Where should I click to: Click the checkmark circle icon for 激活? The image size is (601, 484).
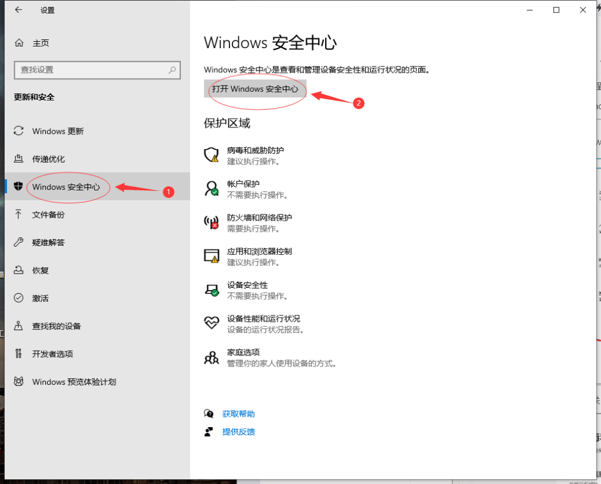18,298
